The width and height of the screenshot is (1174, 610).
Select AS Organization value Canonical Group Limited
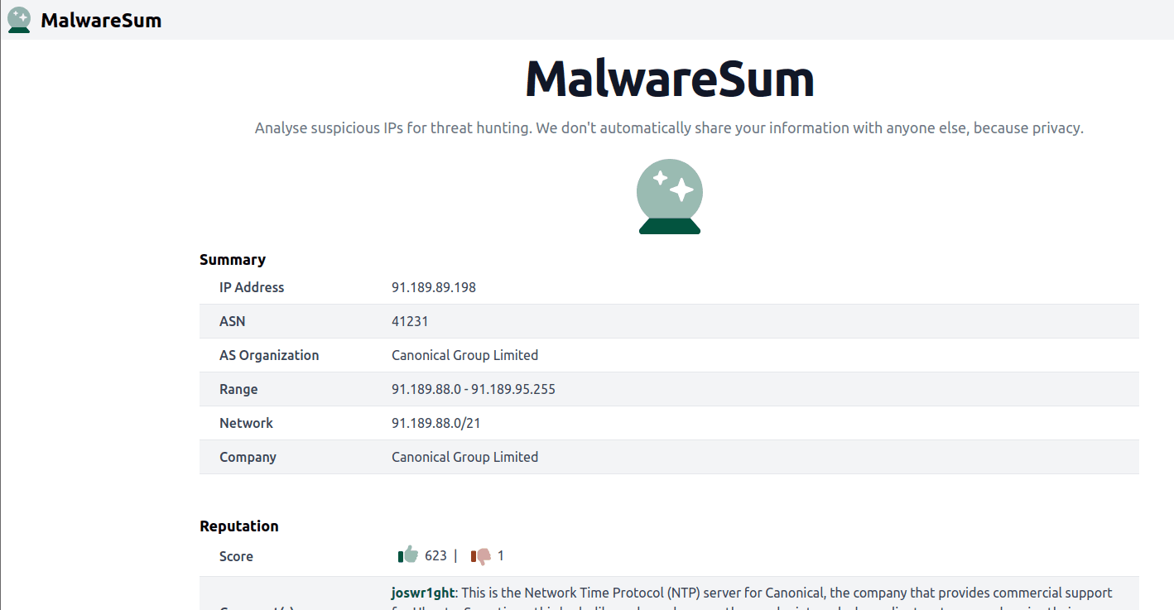click(465, 355)
